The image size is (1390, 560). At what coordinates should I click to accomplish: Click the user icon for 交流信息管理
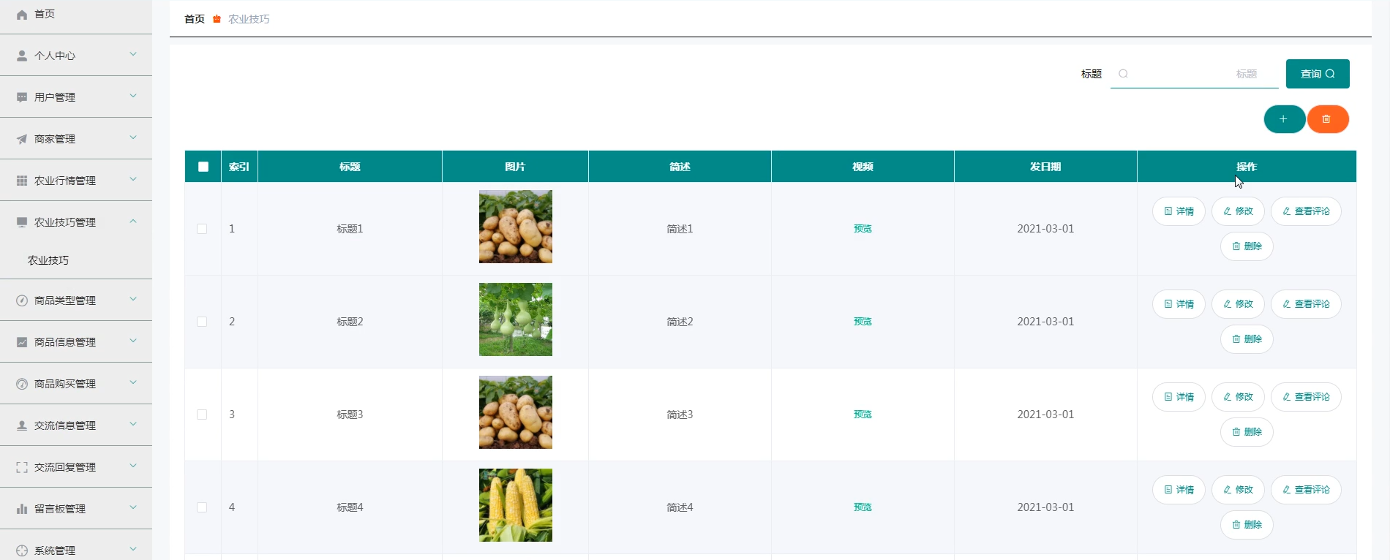tap(22, 425)
